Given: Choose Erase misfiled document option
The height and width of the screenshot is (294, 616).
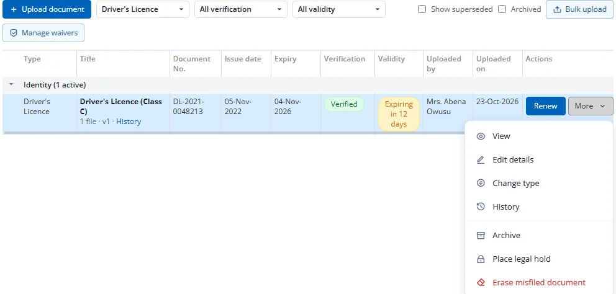Looking at the screenshot, I should point(539,283).
